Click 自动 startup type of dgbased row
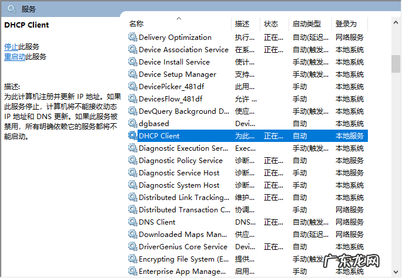The image size is (402, 278). point(300,124)
